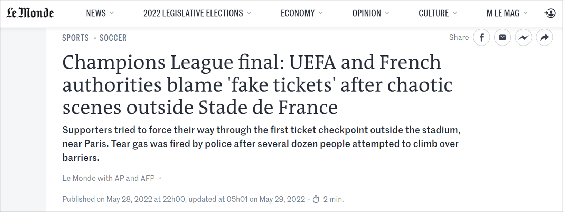Expand the News menu chevron

[112, 13]
